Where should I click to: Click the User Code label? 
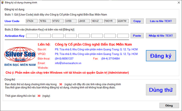[x=12, y=21]
